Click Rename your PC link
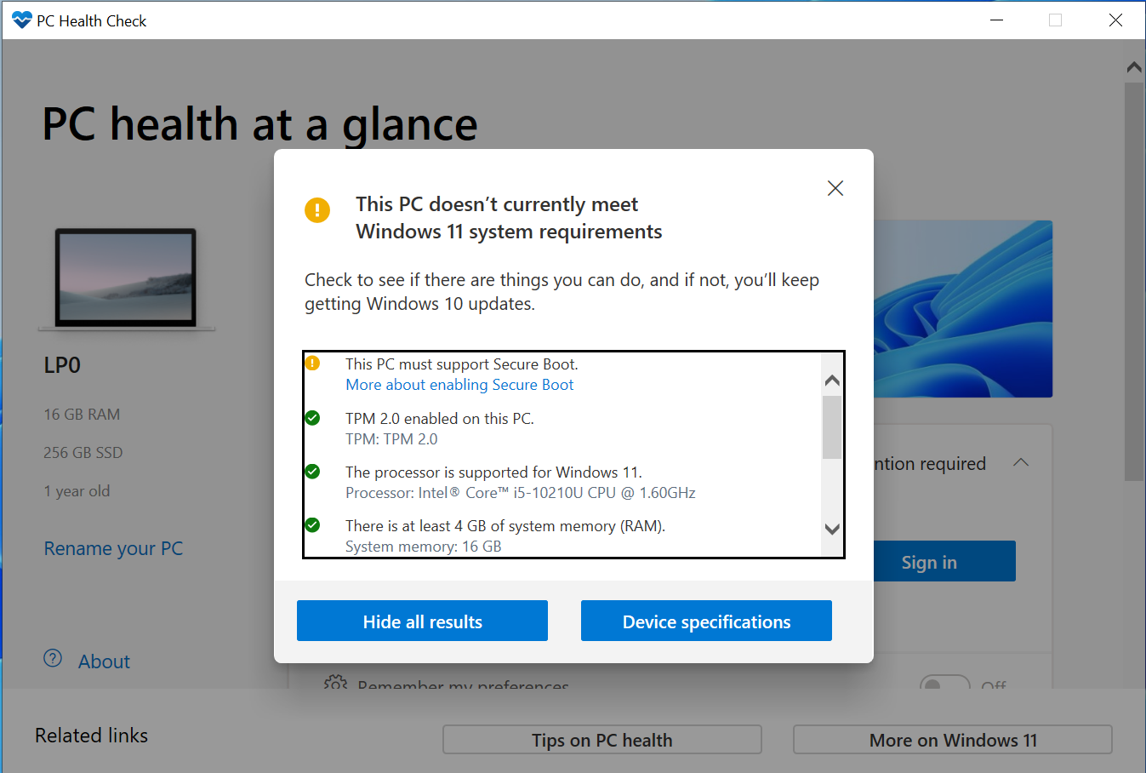The image size is (1146, 773). pos(113,548)
